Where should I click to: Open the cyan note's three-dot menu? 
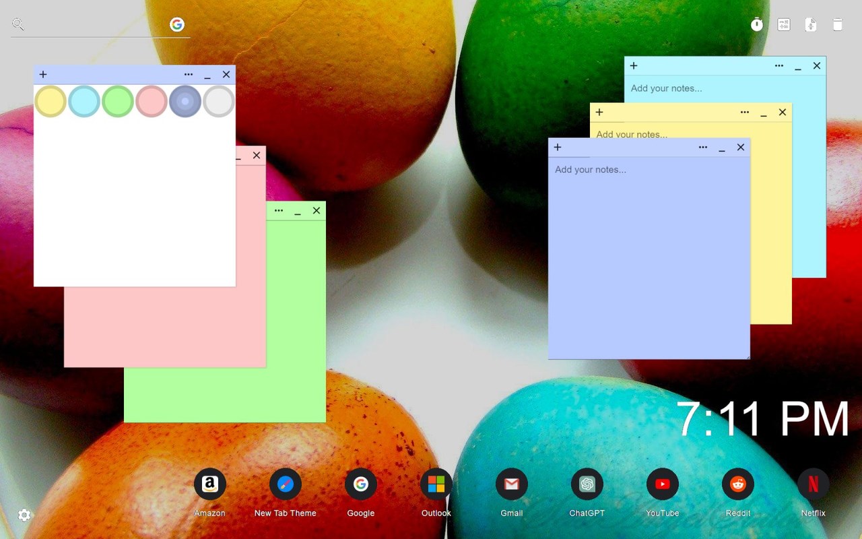point(779,66)
